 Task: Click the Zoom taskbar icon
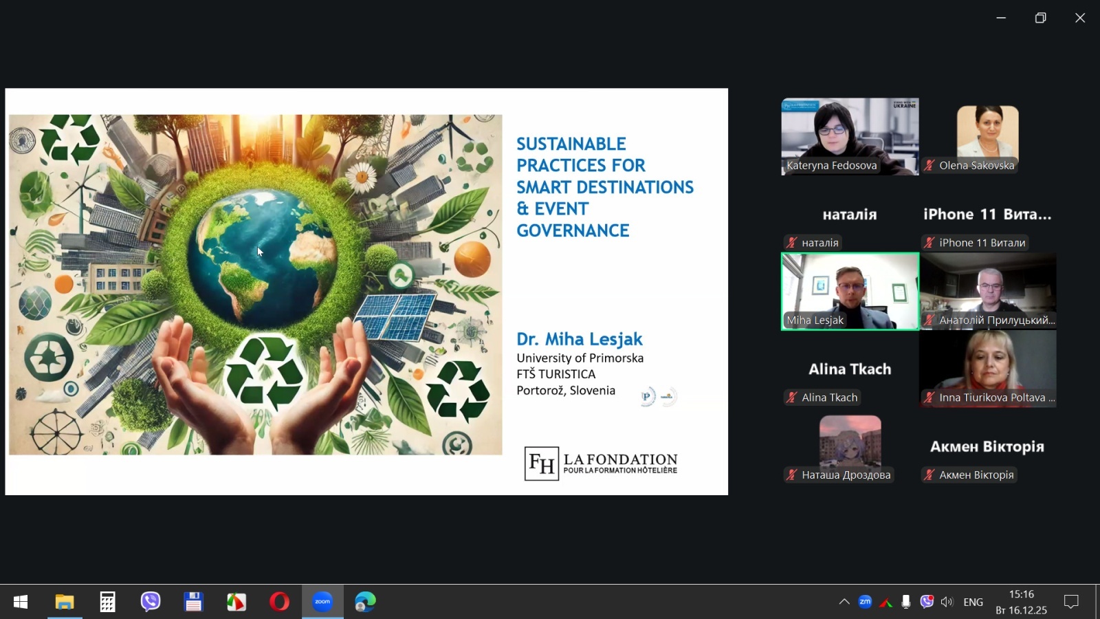tap(322, 602)
